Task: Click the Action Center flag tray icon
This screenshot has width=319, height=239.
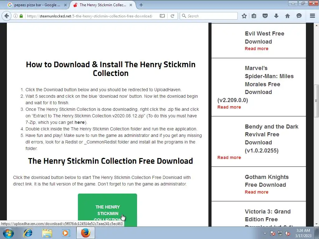Action: point(272,233)
